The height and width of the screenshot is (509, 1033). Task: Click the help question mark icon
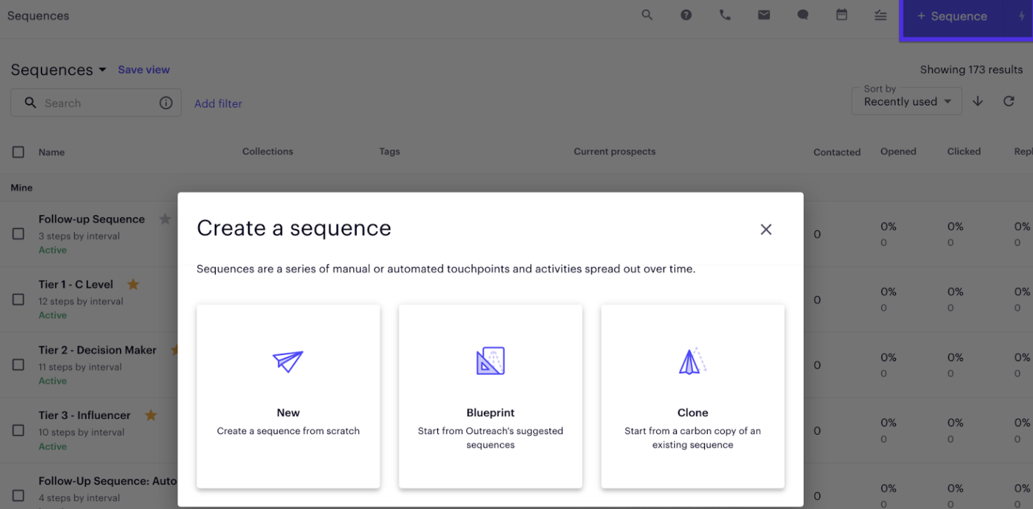coord(686,14)
